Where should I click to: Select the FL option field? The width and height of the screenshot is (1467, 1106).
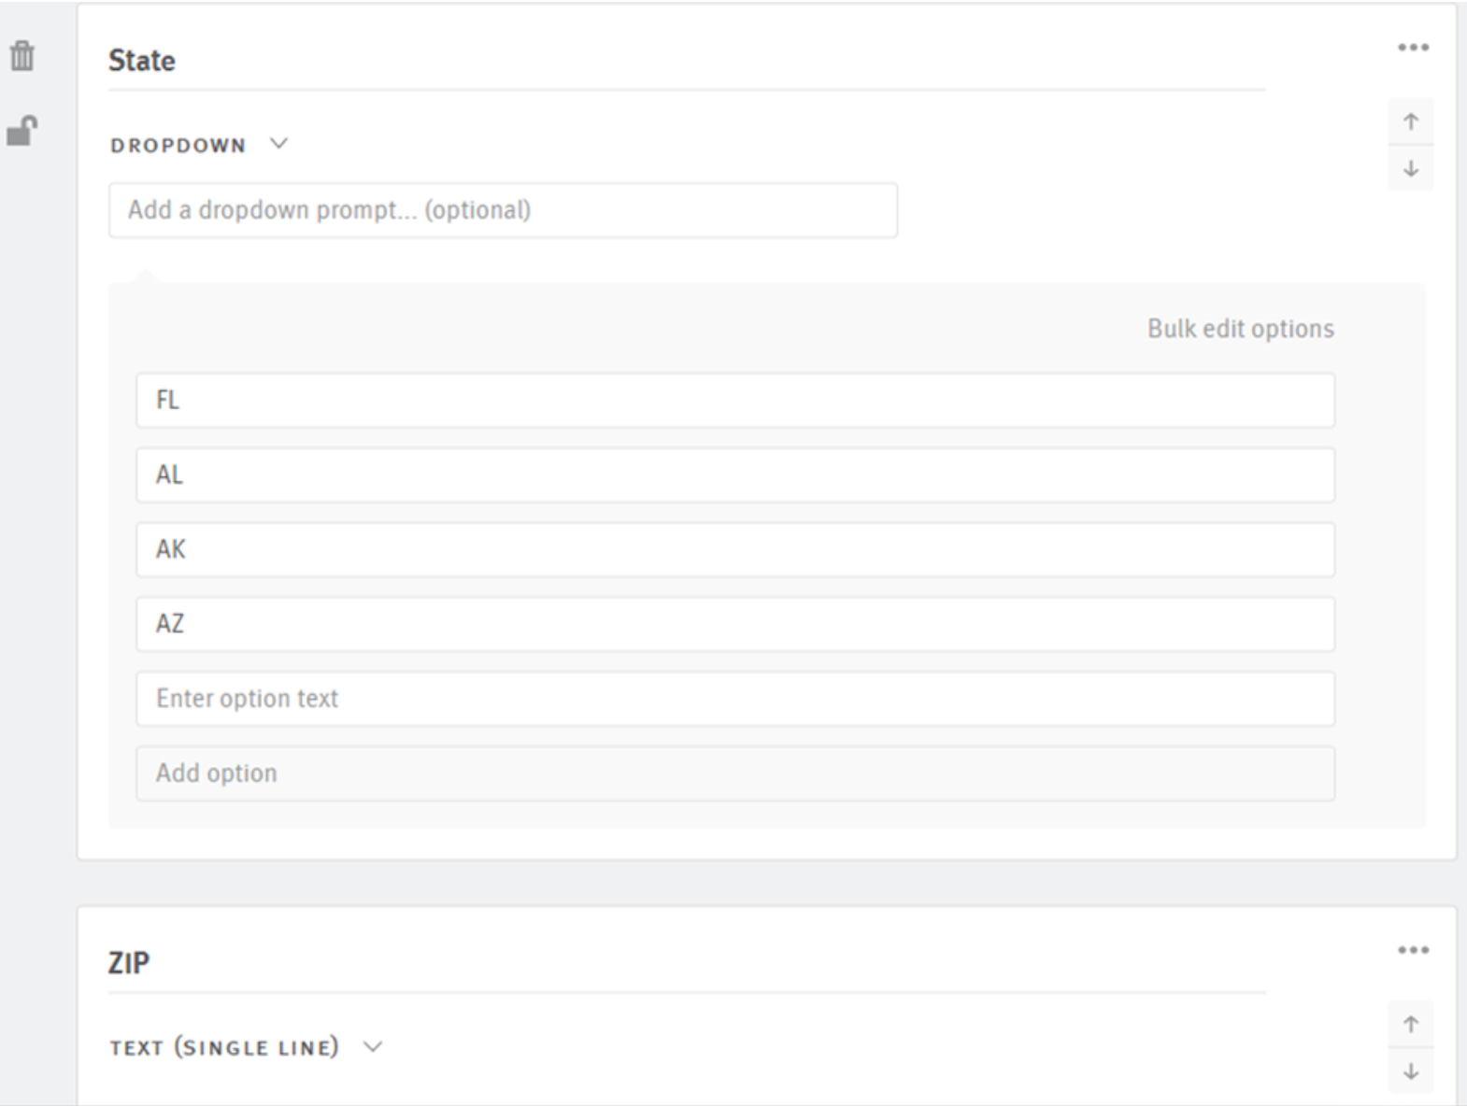734,401
